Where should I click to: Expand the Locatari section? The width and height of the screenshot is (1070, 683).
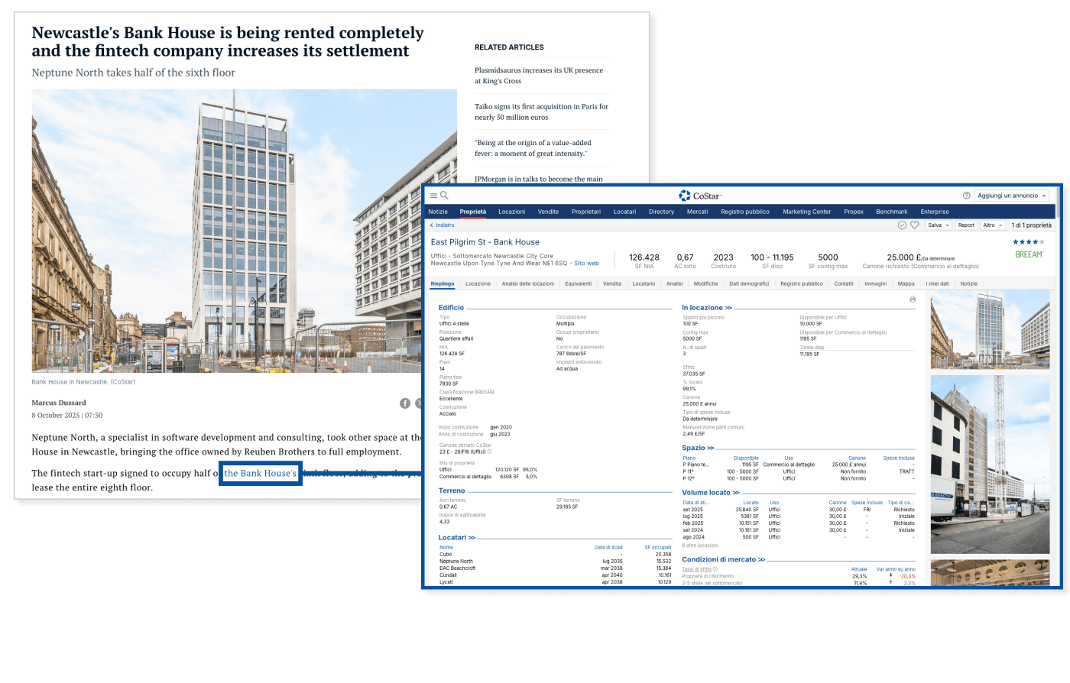tap(457, 538)
